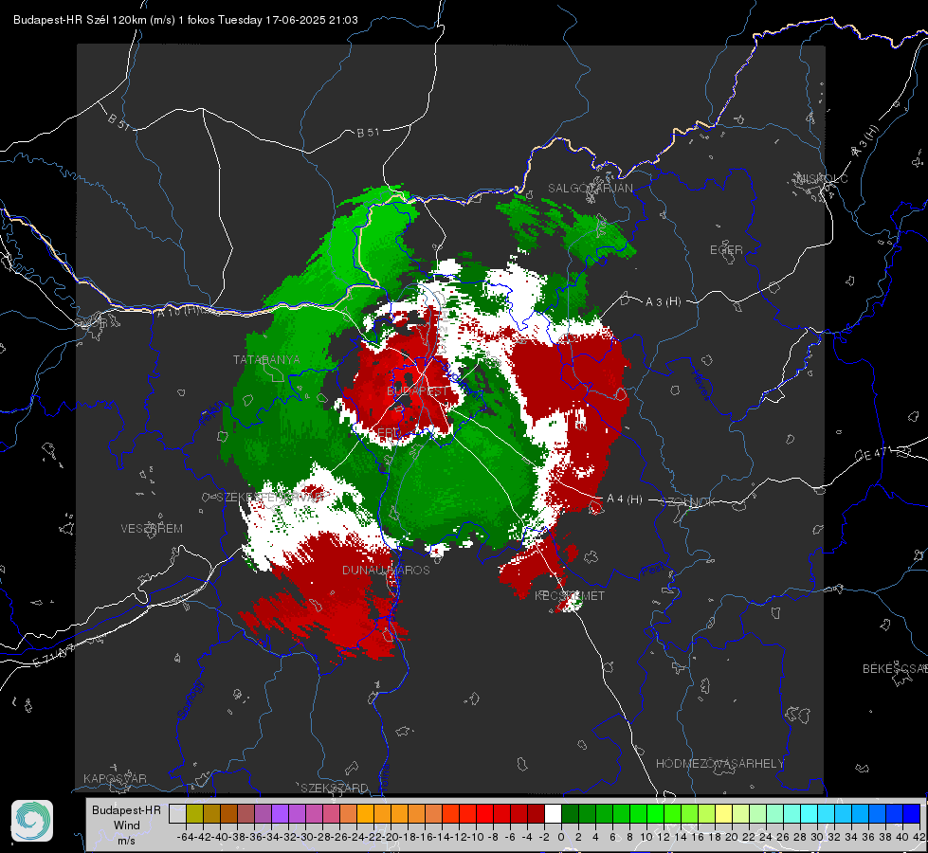This screenshot has width=928, height=853.
Task: Click the blue Somogy county label
Action: (190, 699)
